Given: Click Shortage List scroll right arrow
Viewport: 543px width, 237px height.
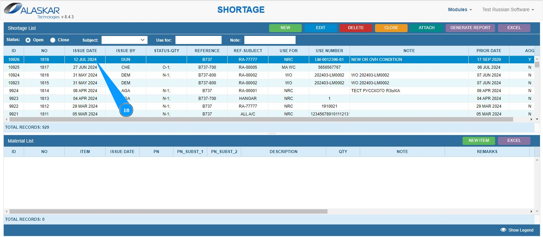Looking at the screenshot, I should point(531,120).
